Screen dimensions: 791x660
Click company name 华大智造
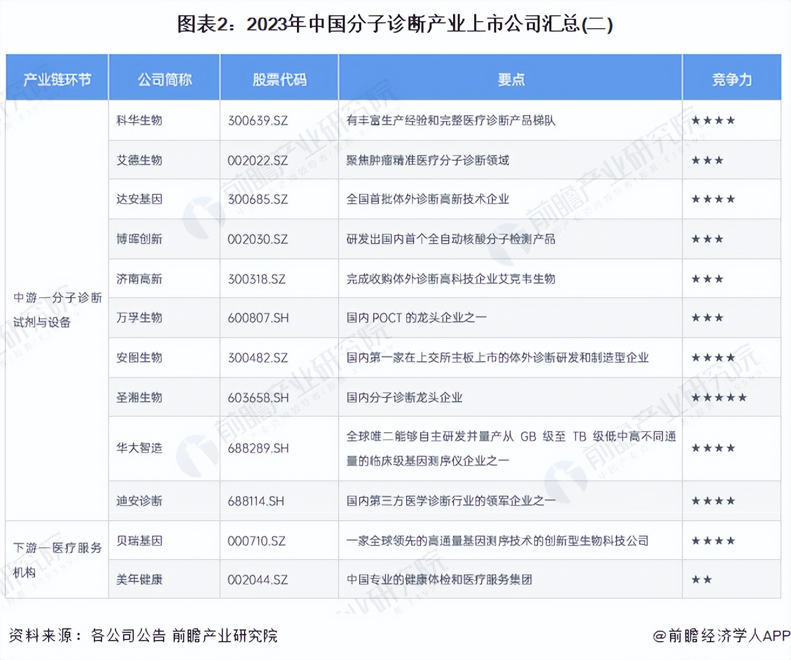pos(139,448)
